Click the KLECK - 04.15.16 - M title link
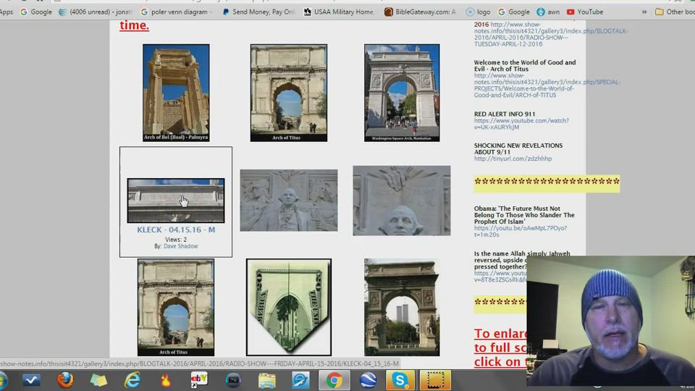Screen dimensions: 695x391 click(176, 230)
